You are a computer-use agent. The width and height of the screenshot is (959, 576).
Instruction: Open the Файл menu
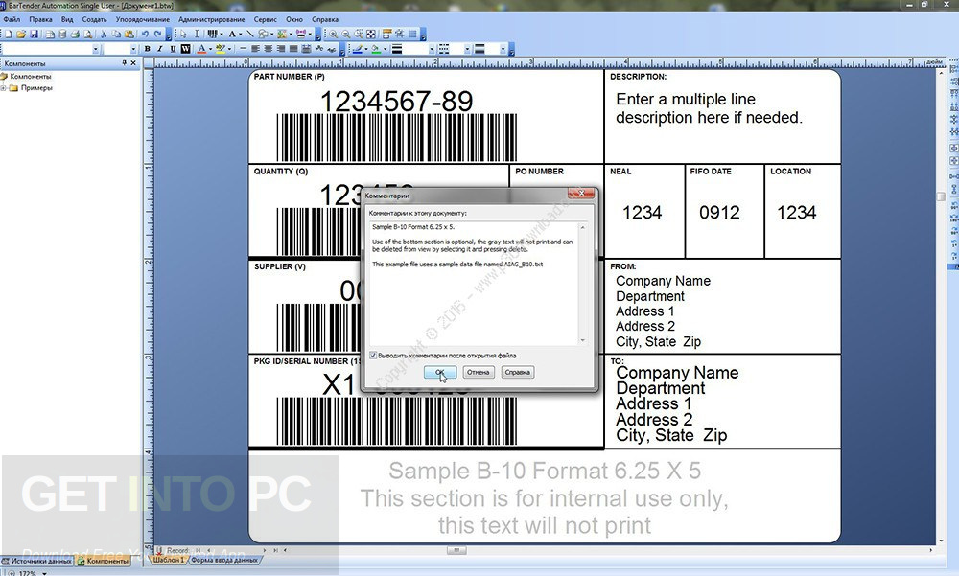click(x=11, y=19)
